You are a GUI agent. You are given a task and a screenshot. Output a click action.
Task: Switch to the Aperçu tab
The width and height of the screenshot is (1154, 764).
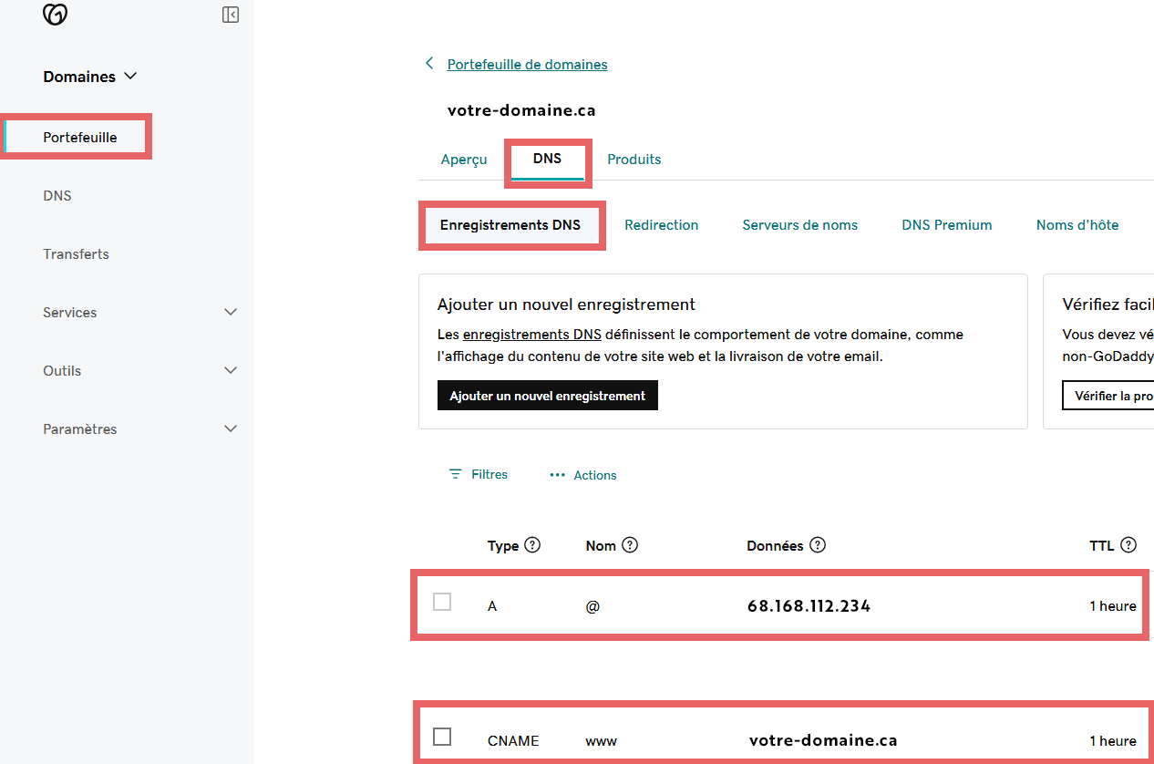point(463,159)
